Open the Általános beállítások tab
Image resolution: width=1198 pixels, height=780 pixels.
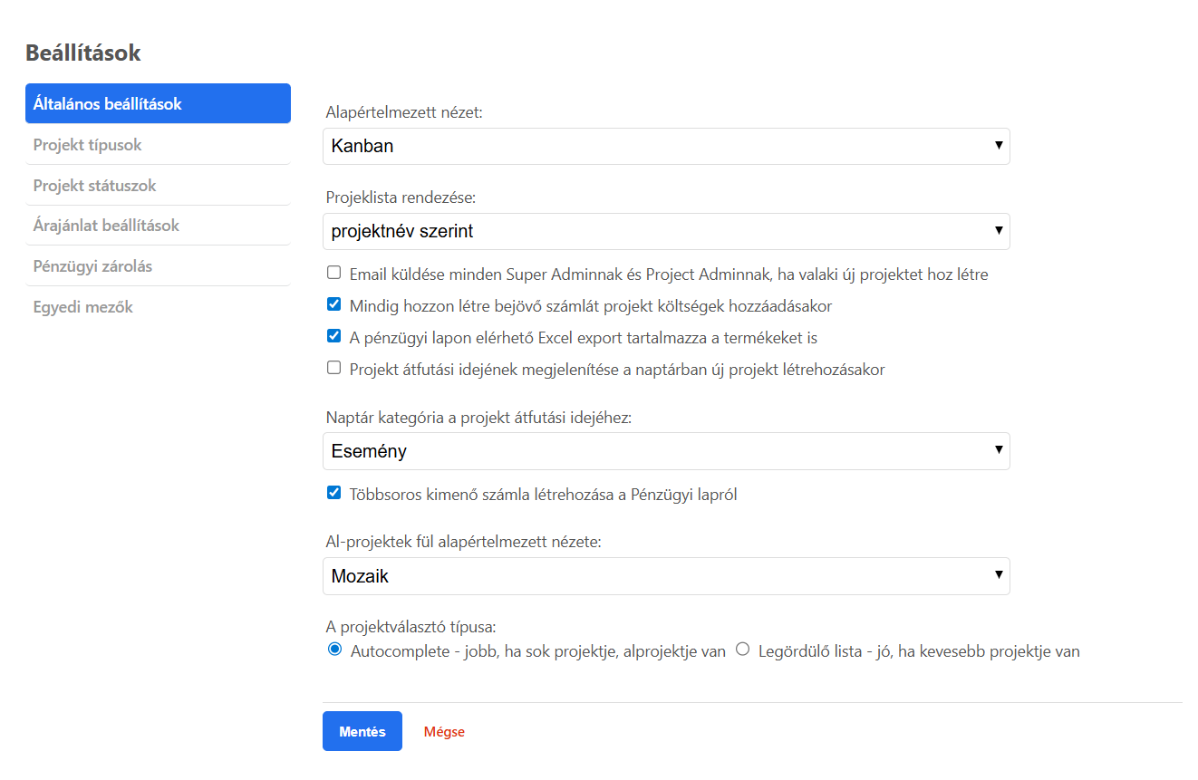pos(158,103)
